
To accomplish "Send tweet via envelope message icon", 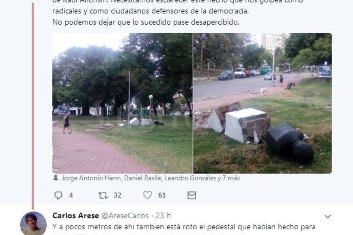I will coord(192,195).
